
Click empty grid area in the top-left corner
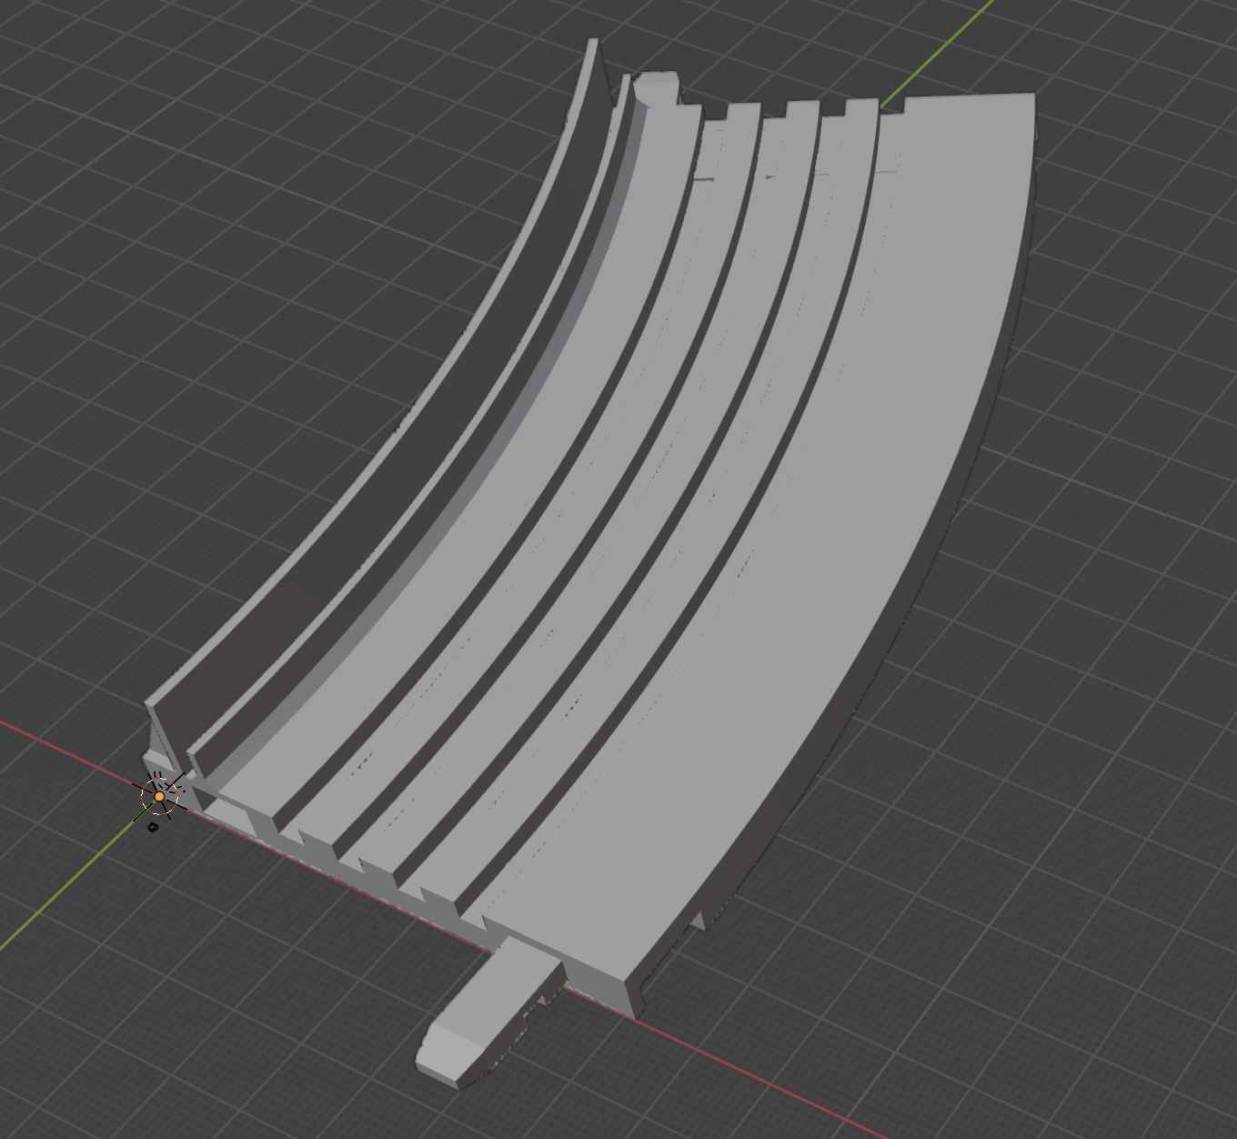136,136
